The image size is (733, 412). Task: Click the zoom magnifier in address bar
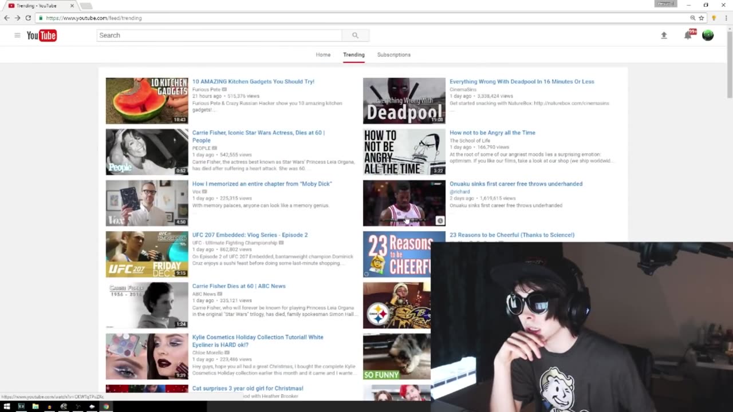pos(692,18)
